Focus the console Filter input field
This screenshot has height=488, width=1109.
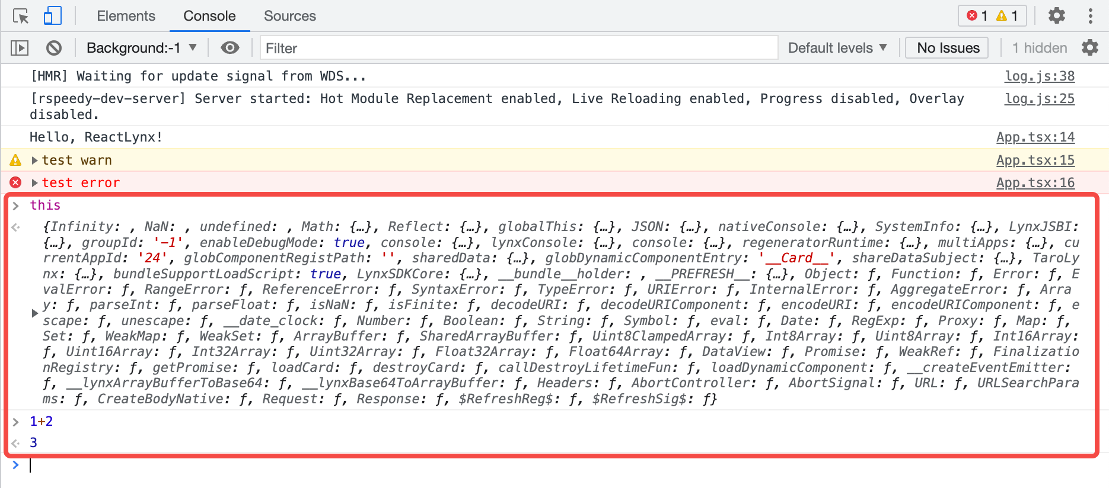coord(519,48)
